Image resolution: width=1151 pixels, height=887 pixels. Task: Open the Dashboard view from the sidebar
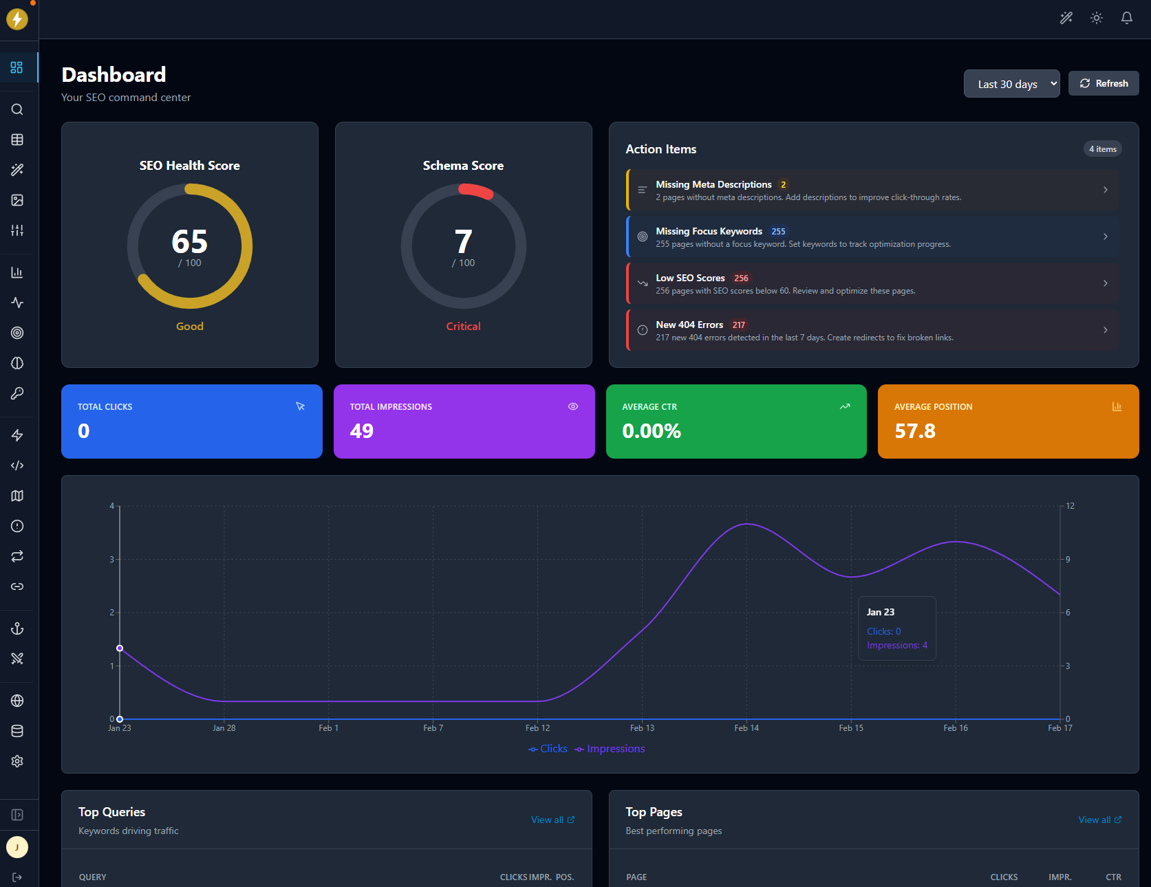17,67
